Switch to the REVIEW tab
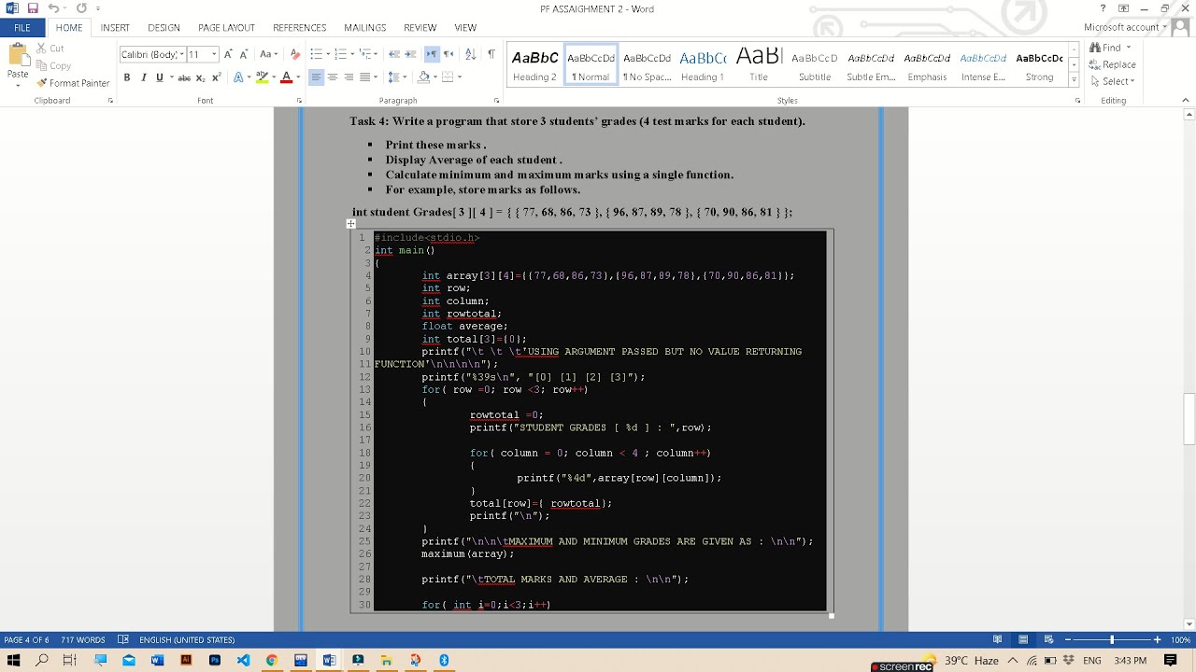Viewport: 1196px width, 672px height. (x=420, y=28)
